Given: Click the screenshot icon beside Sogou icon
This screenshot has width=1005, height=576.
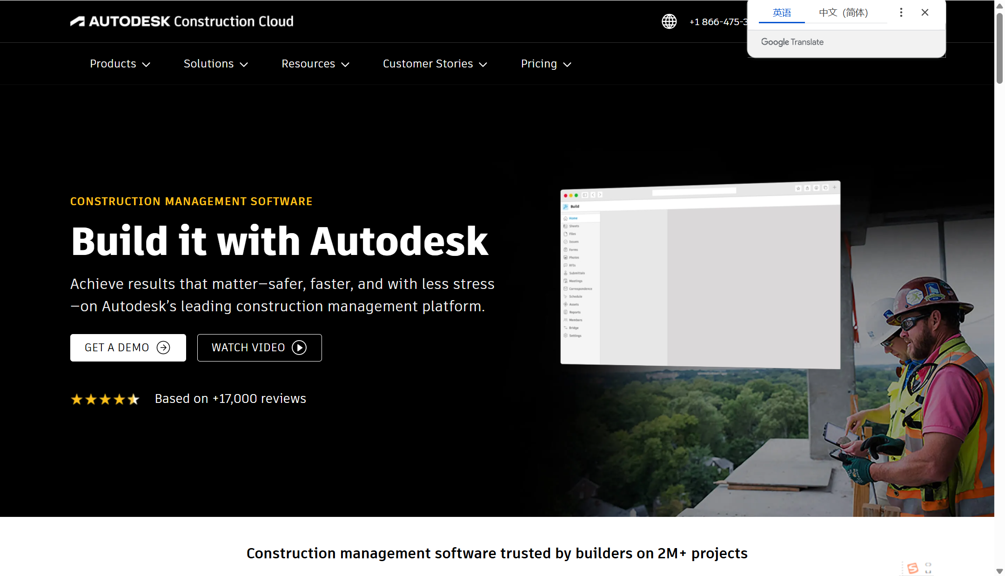Looking at the screenshot, I should [x=928, y=568].
